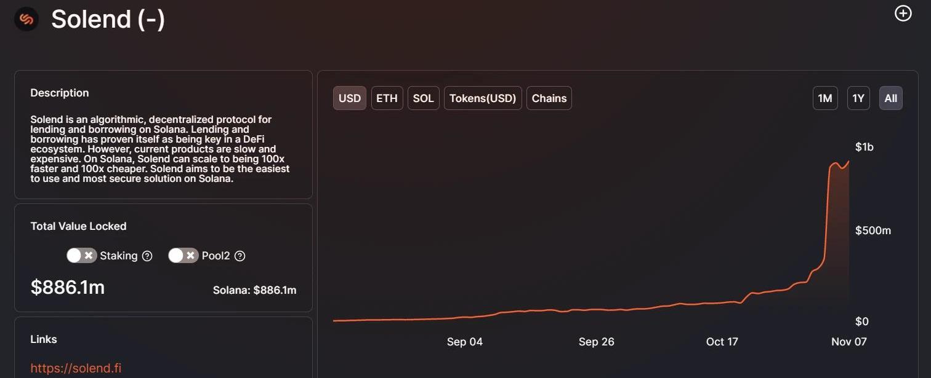Click the Pool2 help question mark icon
The image size is (931, 378).
click(240, 256)
